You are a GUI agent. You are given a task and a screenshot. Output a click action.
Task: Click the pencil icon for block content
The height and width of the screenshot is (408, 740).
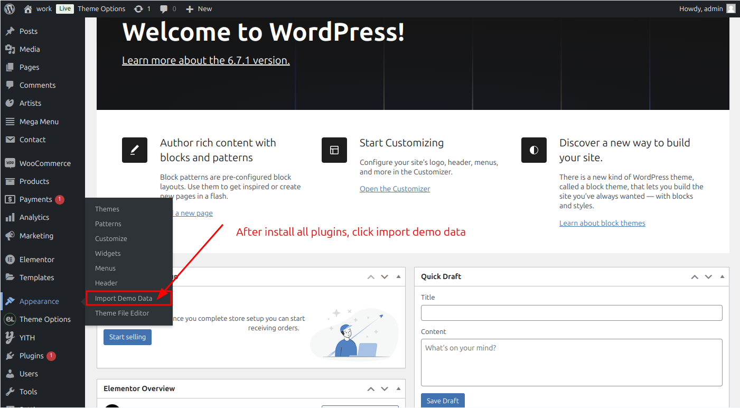point(135,150)
